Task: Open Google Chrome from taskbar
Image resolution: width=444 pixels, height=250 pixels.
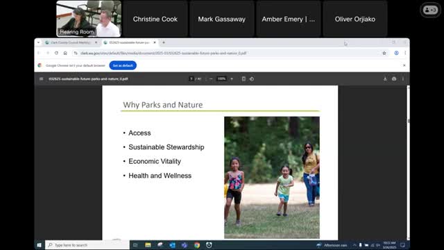Action: click(x=197, y=245)
